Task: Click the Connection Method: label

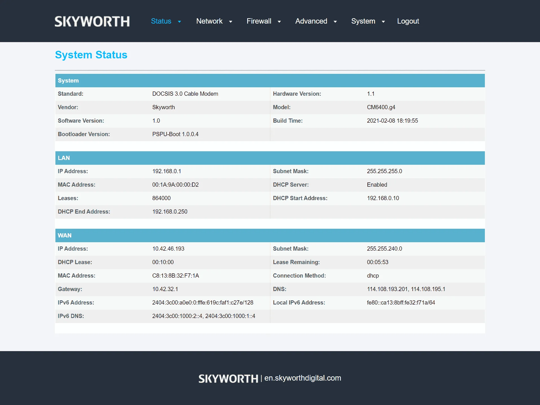Action: point(300,276)
